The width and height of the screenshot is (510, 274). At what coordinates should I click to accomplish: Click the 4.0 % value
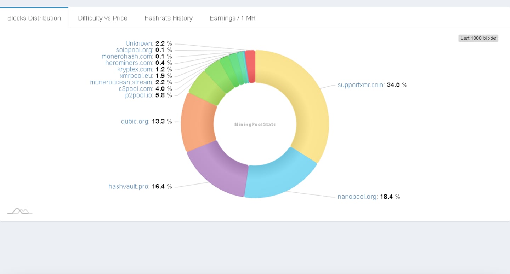[164, 89]
